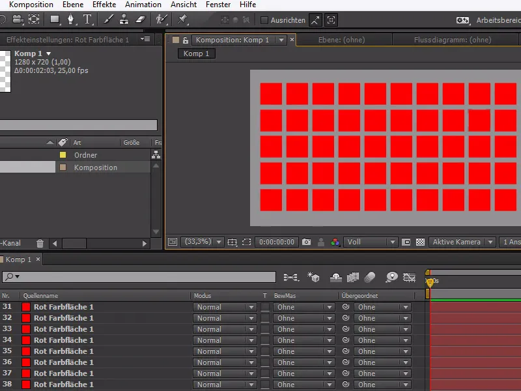This screenshot has width=521, height=391.
Task: Toggle the viewer lock icon
Action: tap(186, 40)
